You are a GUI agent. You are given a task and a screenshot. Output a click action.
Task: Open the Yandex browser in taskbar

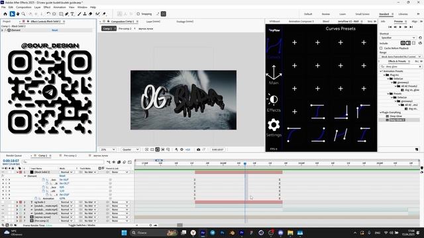pyautogui.click(x=193, y=233)
